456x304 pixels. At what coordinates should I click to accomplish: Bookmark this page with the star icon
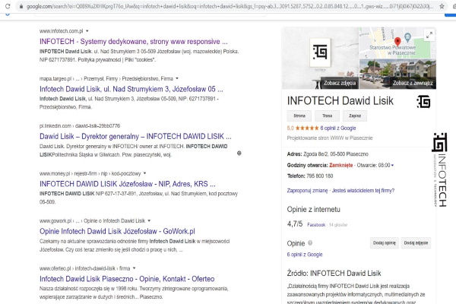(442, 6)
